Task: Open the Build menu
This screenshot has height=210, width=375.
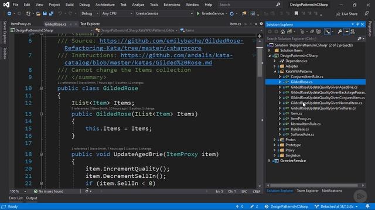Action: point(69,5)
